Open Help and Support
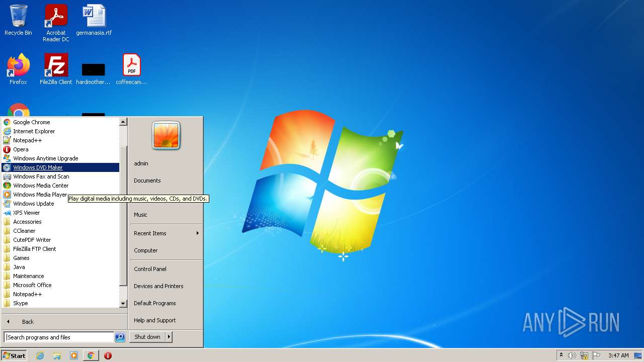Image resolution: width=644 pixels, height=362 pixels. tap(166, 320)
